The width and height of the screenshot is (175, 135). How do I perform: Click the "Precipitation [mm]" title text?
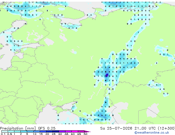(x=18, y=128)
